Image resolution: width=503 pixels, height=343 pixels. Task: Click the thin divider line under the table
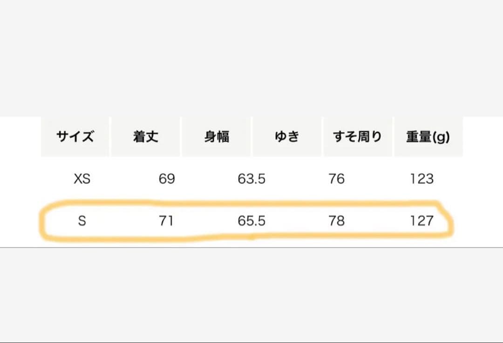(251, 248)
